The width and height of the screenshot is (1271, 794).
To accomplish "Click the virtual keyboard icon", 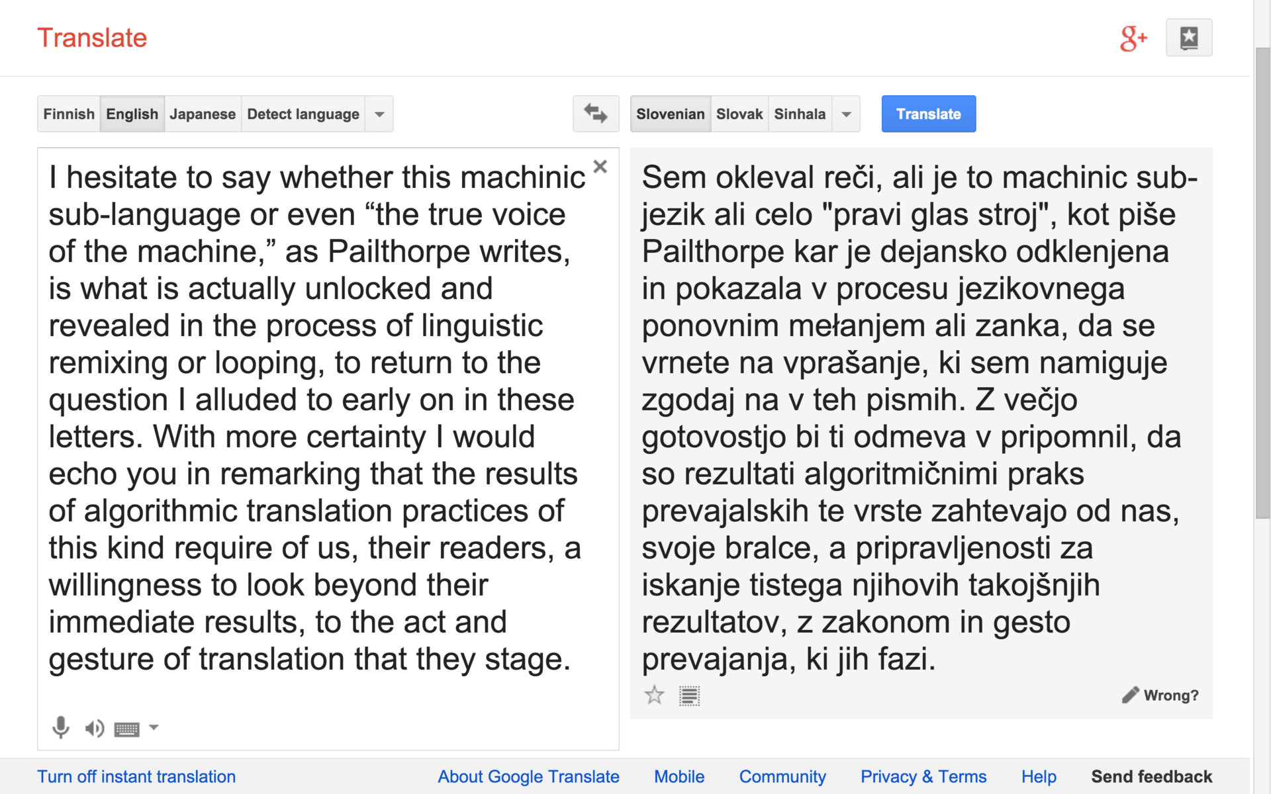I will coord(126,729).
